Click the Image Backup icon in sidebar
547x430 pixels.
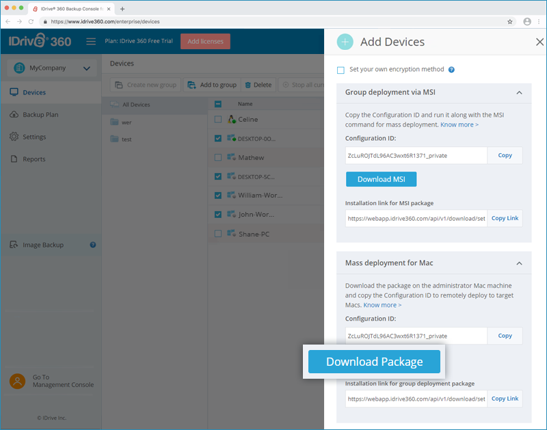[14, 245]
